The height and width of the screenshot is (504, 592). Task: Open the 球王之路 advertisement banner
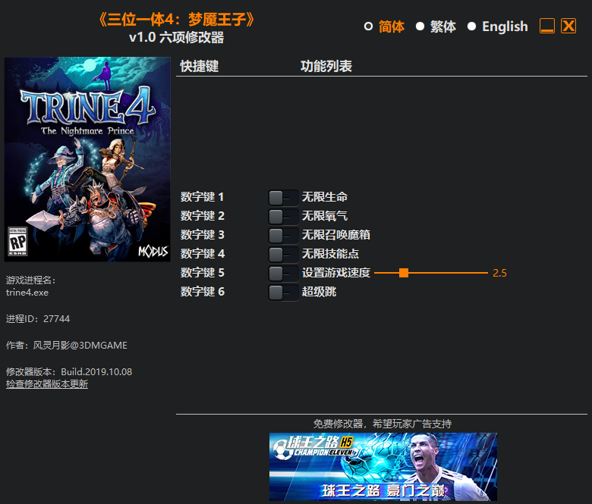(x=383, y=467)
